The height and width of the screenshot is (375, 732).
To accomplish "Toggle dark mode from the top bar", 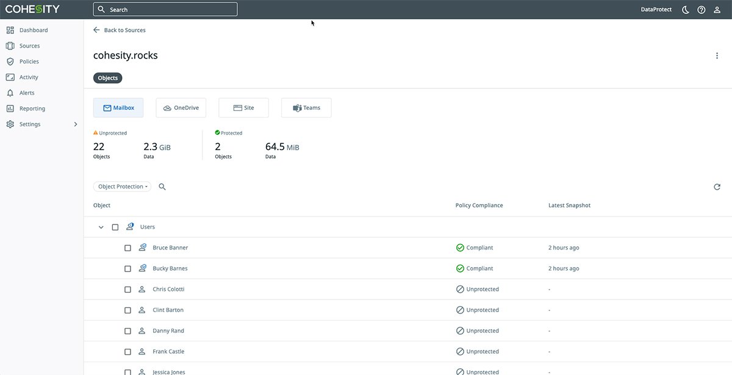I will [684, 9].
